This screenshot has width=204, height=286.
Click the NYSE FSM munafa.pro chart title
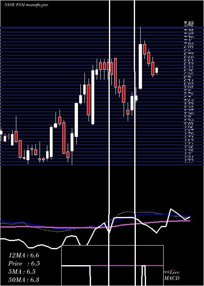point(26,5)
